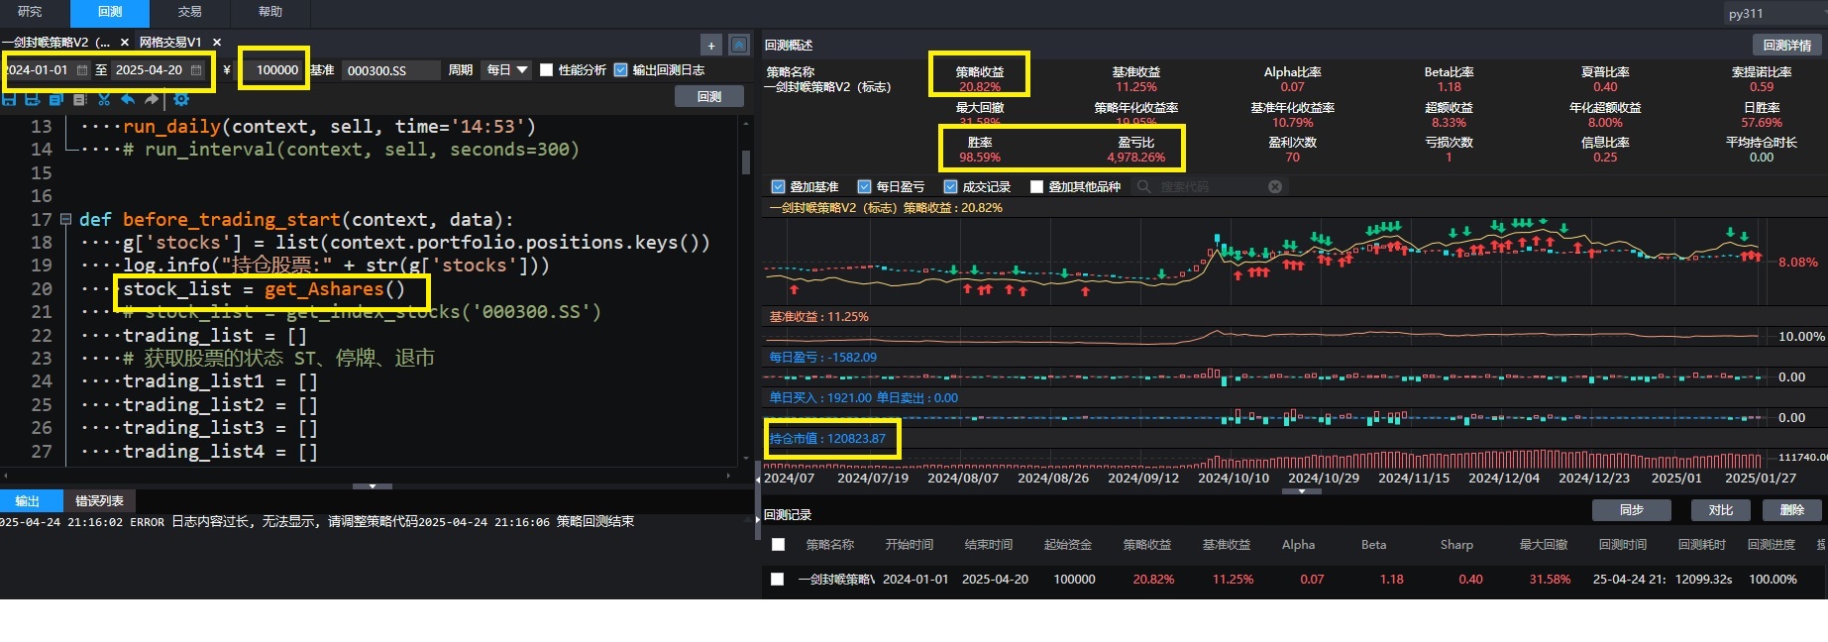
Task: Enable the 叠加其他品种 checkbox
Action: coord(1036,186)
